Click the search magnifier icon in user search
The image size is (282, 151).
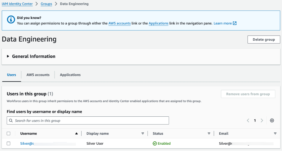11,121
